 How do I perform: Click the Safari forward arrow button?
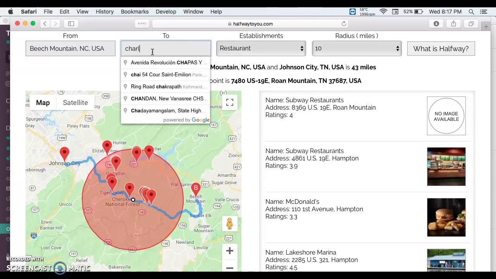[x=55, y=24]
